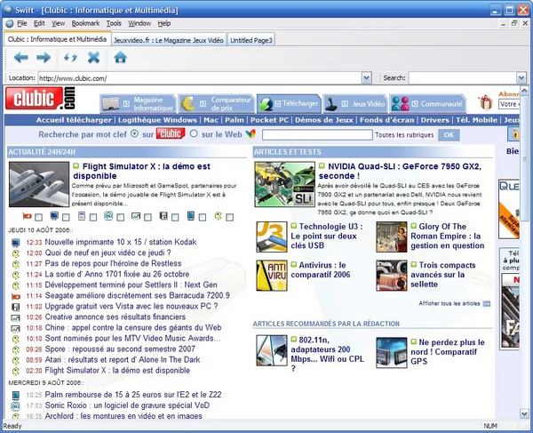Open the Bookmark menu
This screenshot has height=433, width=533.
coord(85,23)
